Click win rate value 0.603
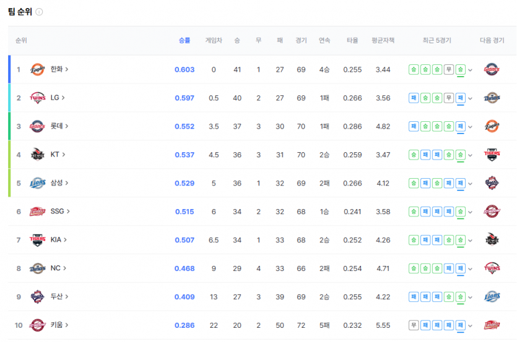 [185, 69]
